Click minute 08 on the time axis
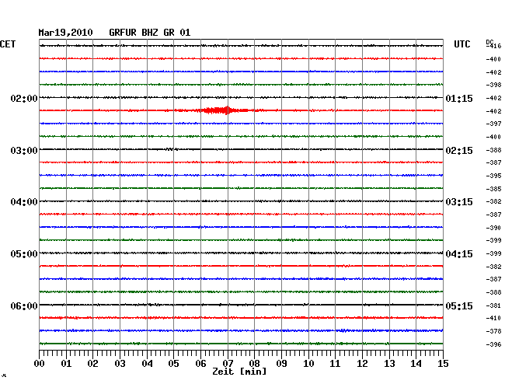 coord(254,363)
